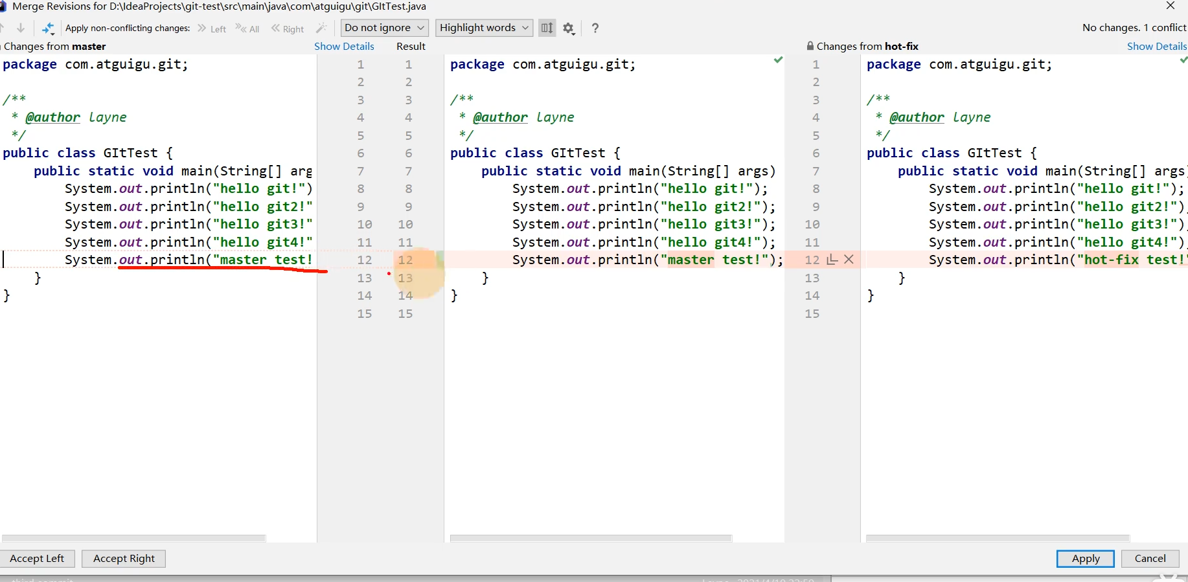Show Details for Changes from master
The height and width of the screenshot is (582, 1188).
click(344, 46)
